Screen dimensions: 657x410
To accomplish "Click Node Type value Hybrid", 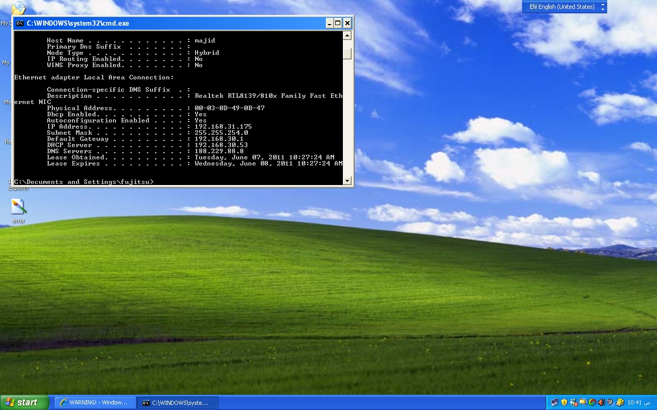I will pos(207,53).
